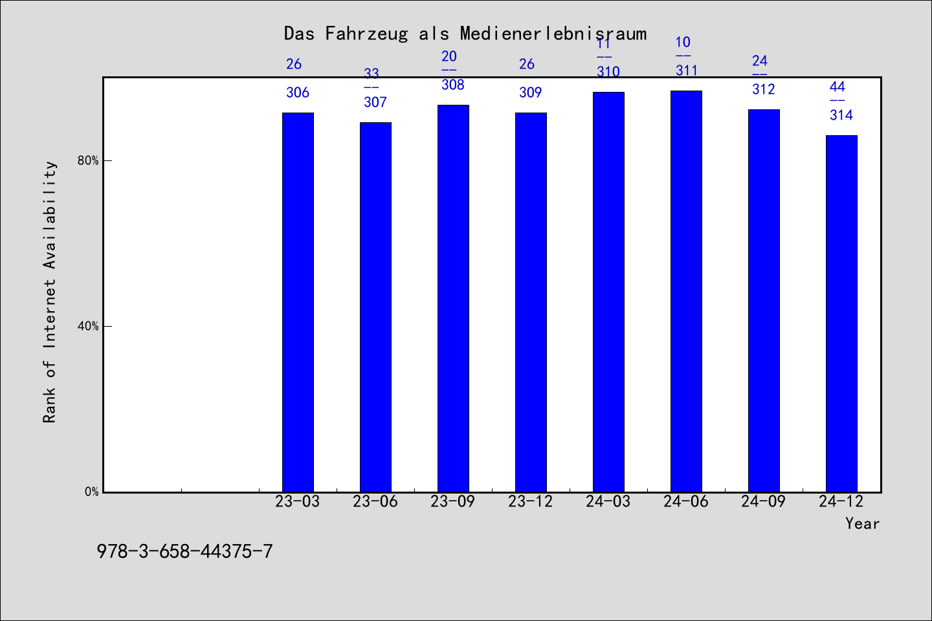Screen dimensions: 932x621
Task: Click the 26 label above 309
Action: 527,64
